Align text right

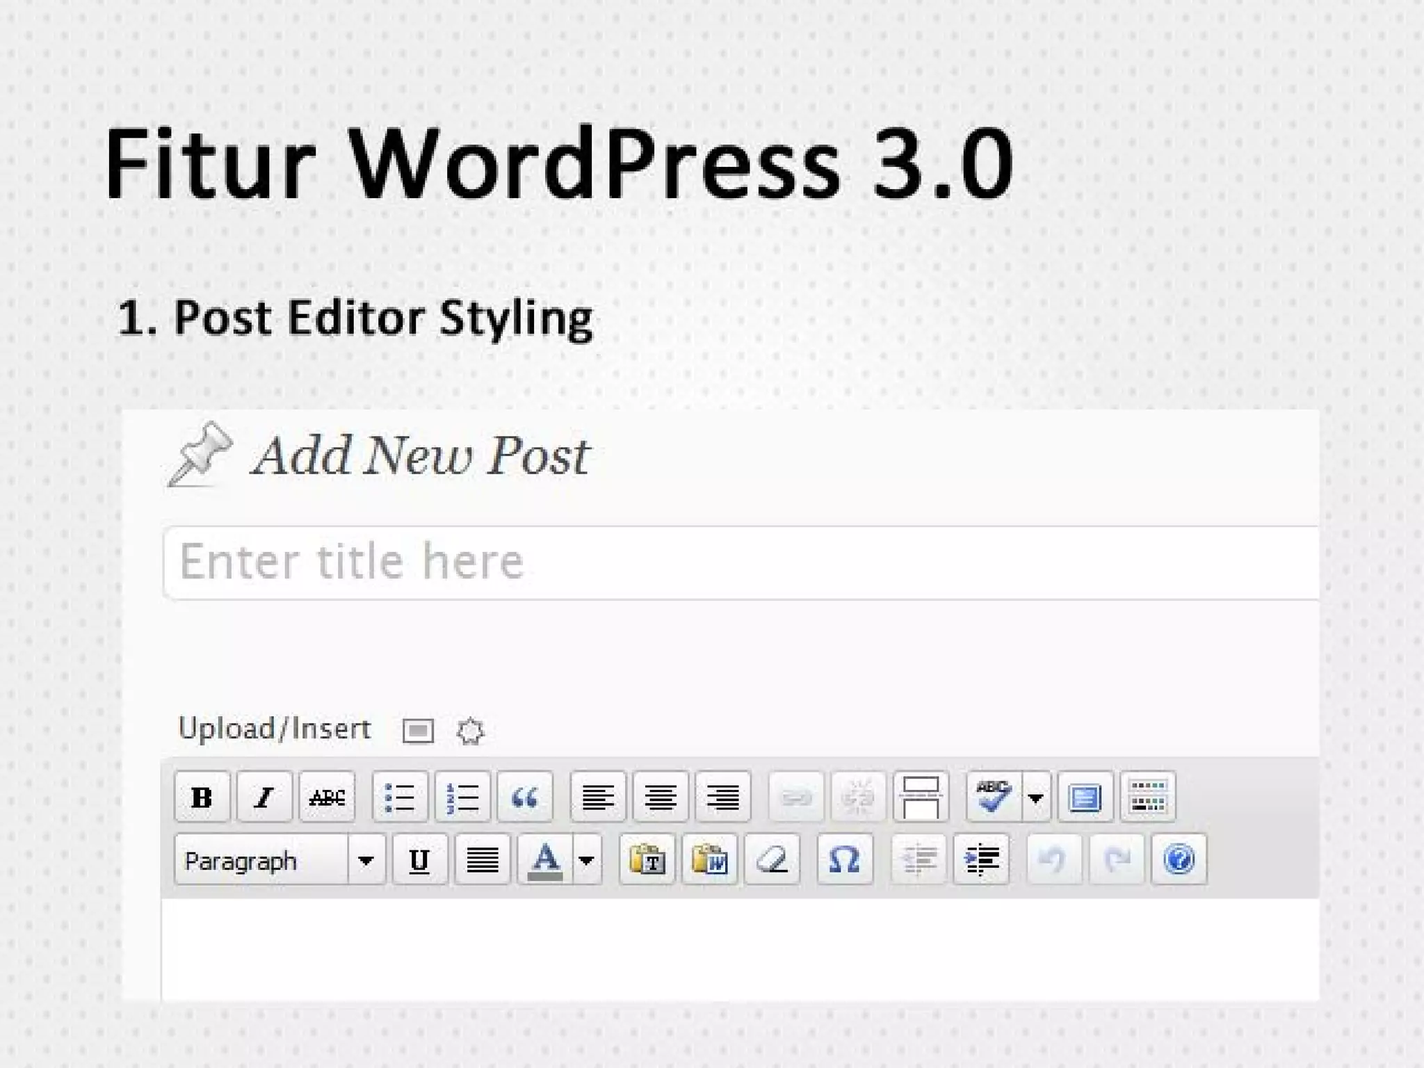(723, 797)
